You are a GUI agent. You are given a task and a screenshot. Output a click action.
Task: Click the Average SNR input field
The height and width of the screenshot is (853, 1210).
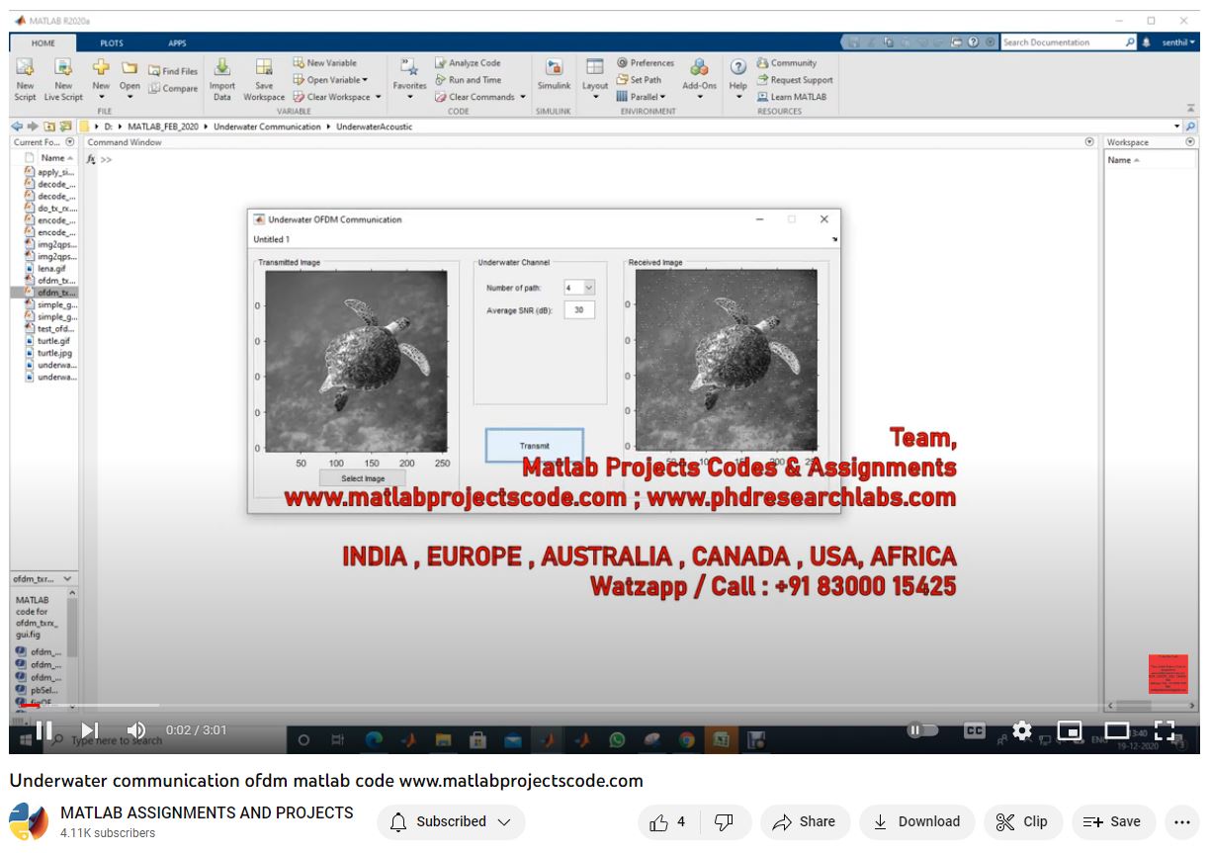pyautogui.click(x=579, y=310)
